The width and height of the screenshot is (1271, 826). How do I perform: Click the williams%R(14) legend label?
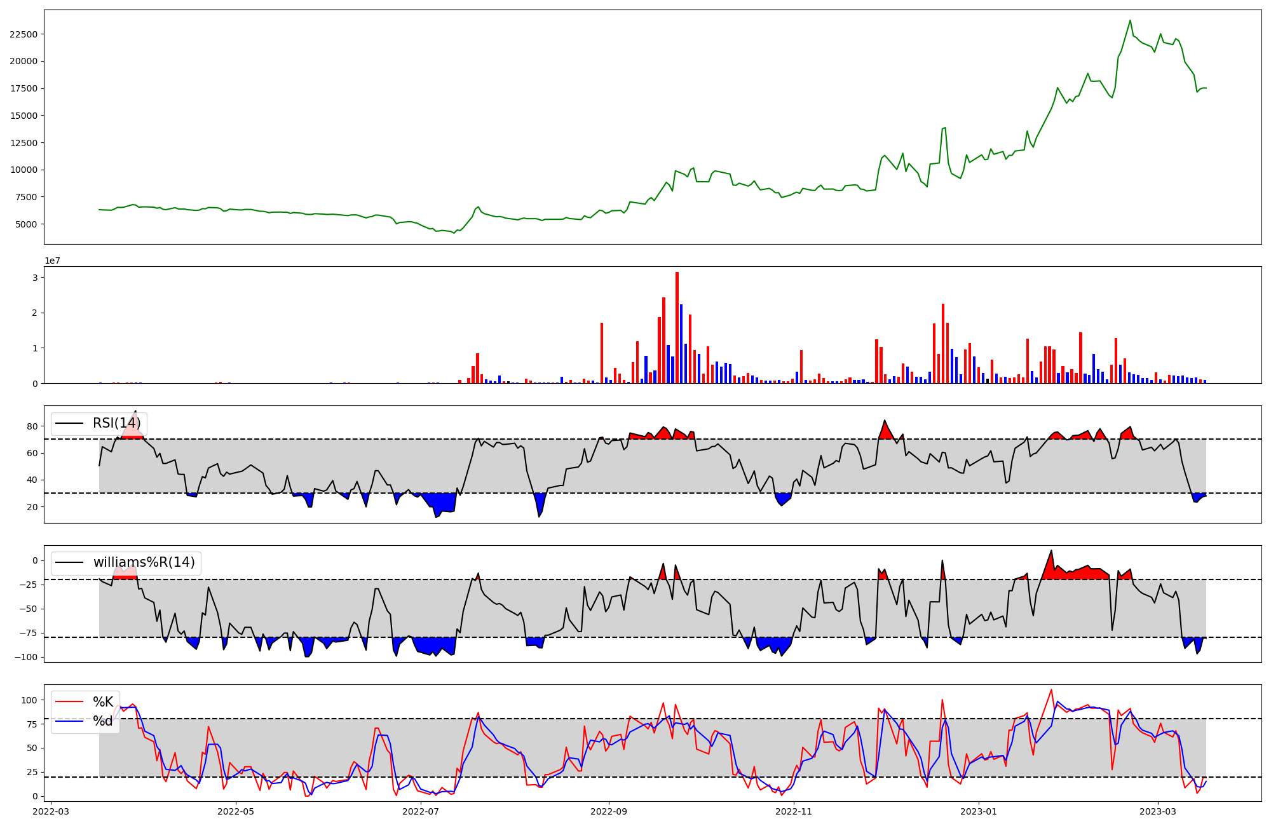(x=144, y=562)
